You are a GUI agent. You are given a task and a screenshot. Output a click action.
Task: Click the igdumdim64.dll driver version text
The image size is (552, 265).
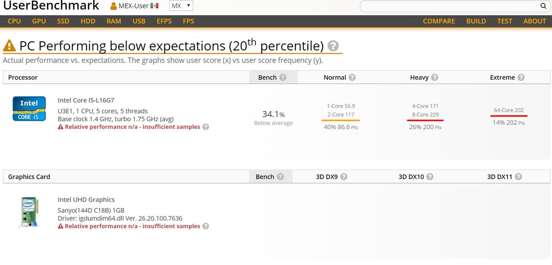click(x=120, y=218)
